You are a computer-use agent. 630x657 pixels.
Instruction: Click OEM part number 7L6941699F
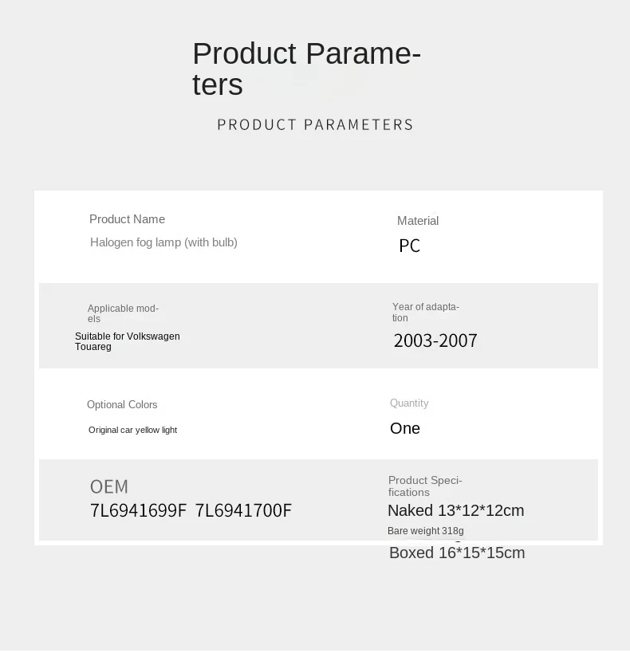click(139, 511)
